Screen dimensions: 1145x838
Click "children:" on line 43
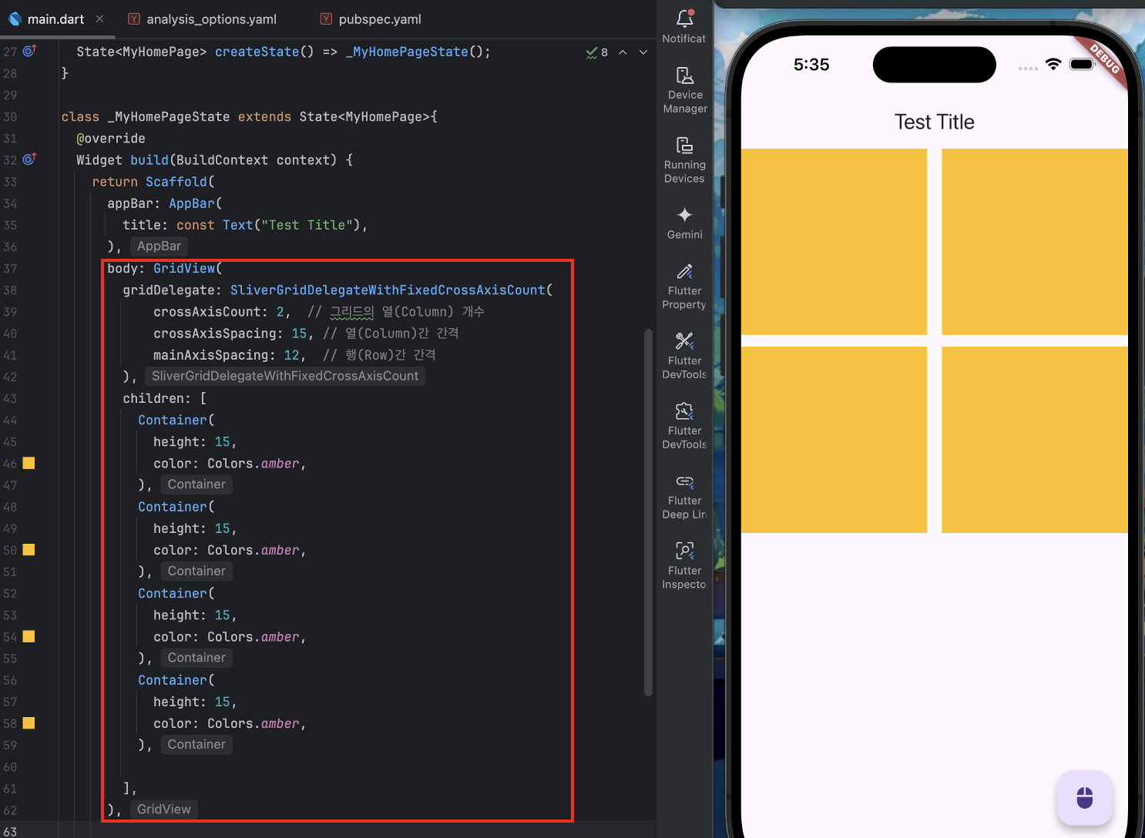(x=157, y=398)
